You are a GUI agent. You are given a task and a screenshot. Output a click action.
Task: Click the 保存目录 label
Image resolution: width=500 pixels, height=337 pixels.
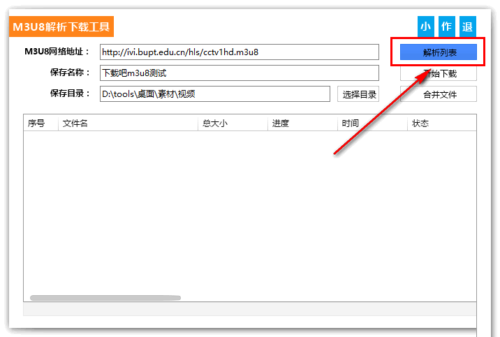70,93
